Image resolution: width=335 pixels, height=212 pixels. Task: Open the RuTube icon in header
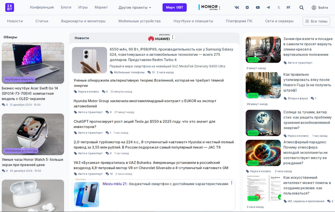click(288, 8)
